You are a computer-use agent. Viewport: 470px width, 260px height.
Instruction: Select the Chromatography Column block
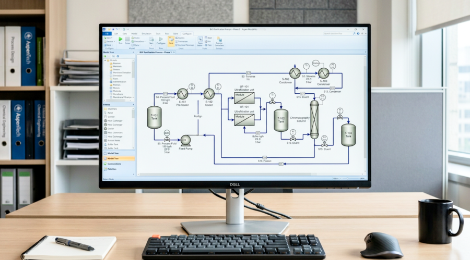(x=314, y=119)
